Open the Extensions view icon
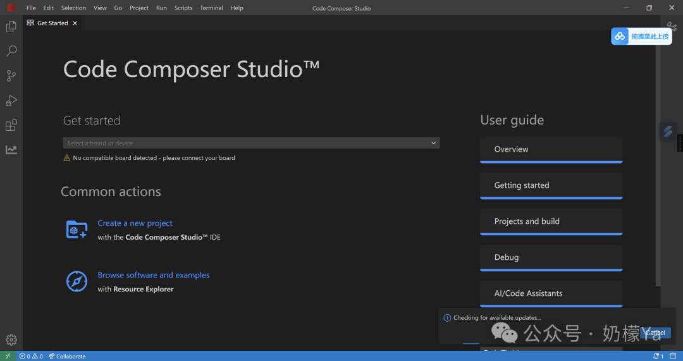 (x=11, y=125)
